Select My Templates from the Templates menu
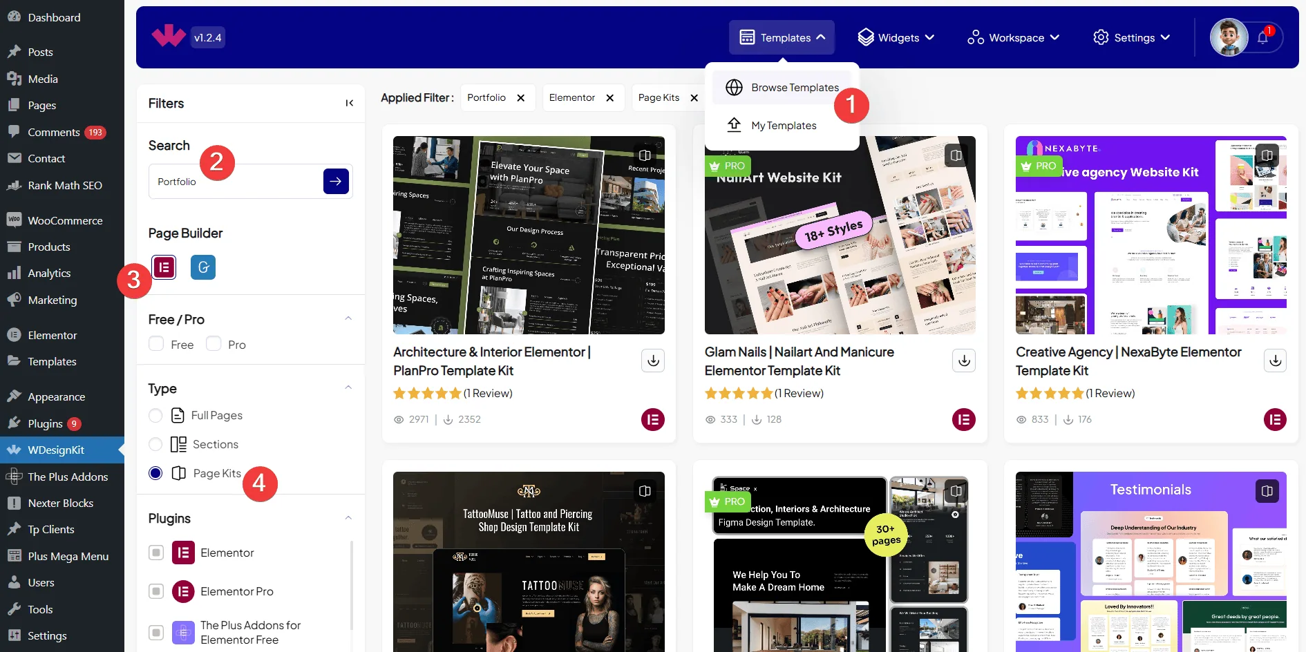1306x652 pixels. tap(784, 125)
